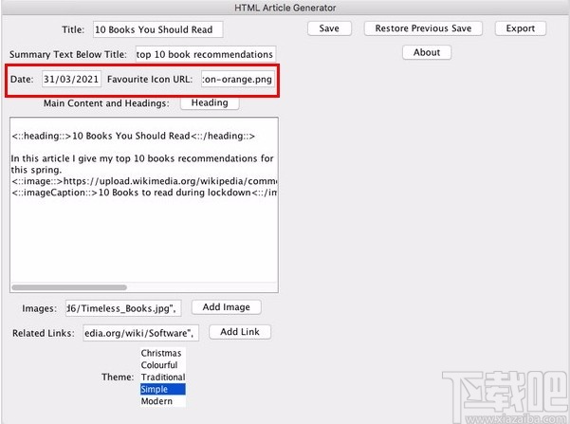Click the 'this spring.' line in content

pyautogui.click(x=36, y=170)
